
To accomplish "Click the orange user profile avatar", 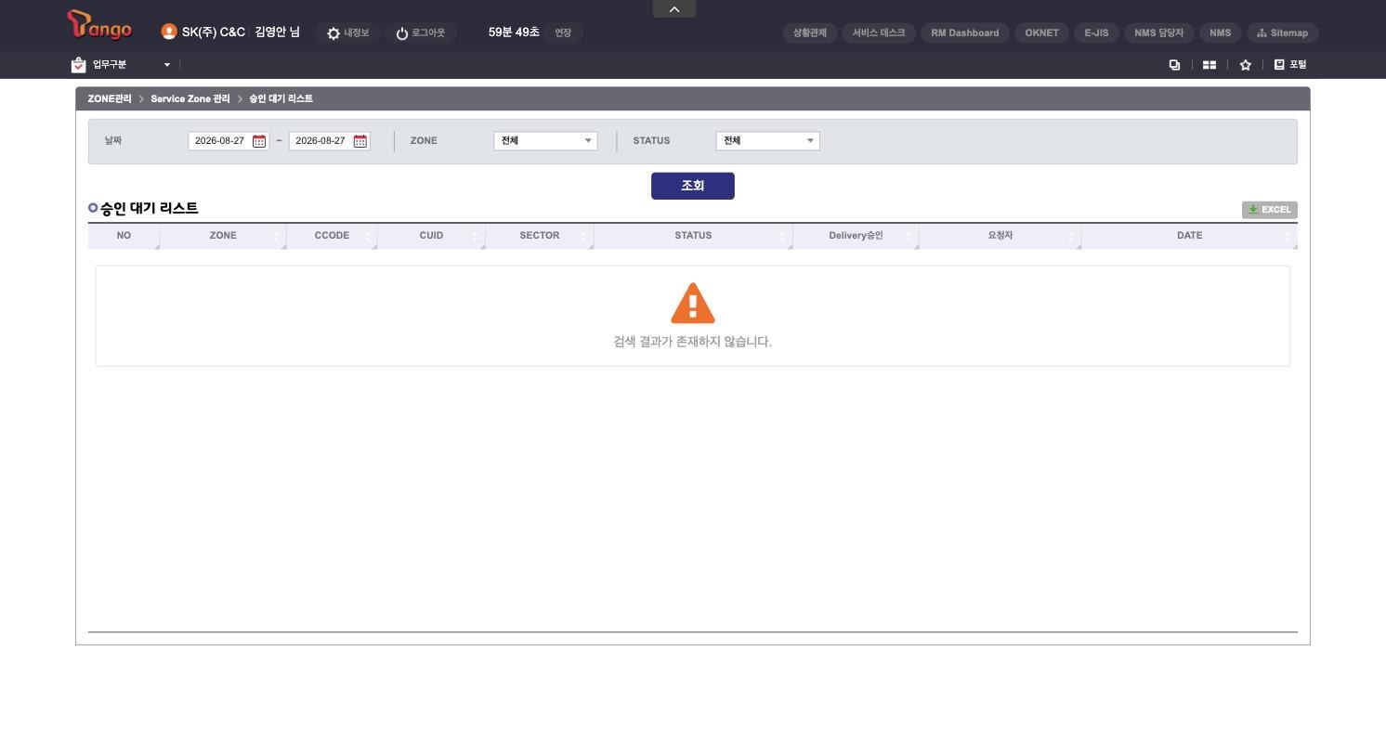I will coord(168,32).
